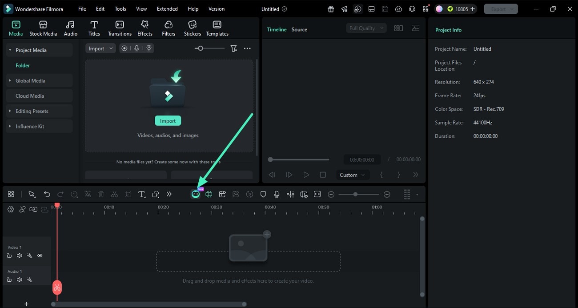
Task: Open the media panel more options ellipsis
Action: tap(247, 48)
